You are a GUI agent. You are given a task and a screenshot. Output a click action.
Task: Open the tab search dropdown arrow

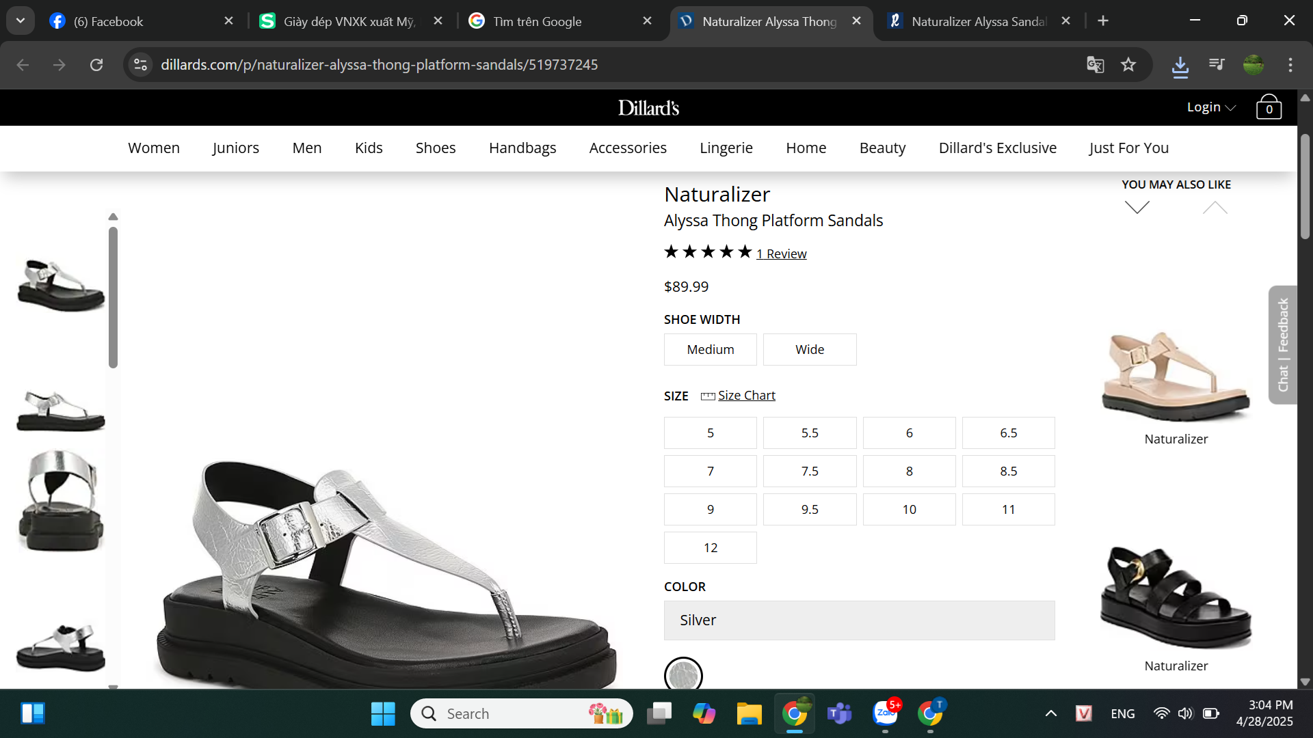coord(21,20)
